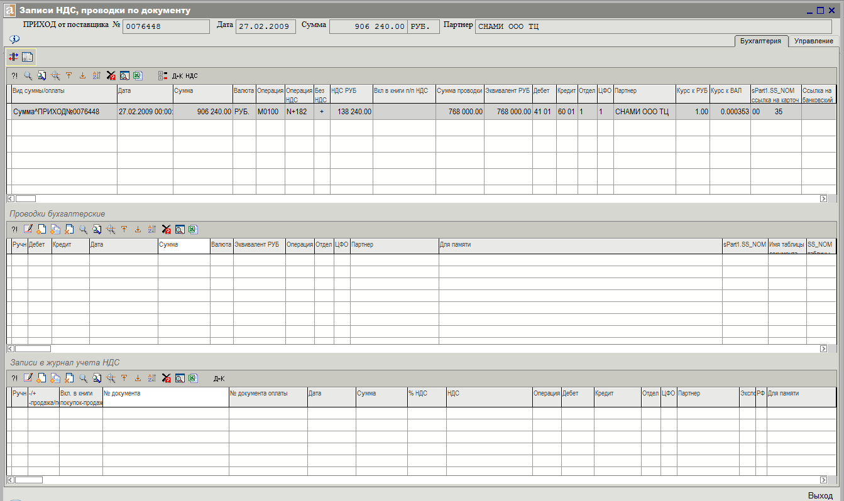The width and height of the screenshot is (844, 501).
Task: Click right scroll arrow of the журнал НДС grid scrollbar
Action: pyautogui.click(x=823, y=480)
